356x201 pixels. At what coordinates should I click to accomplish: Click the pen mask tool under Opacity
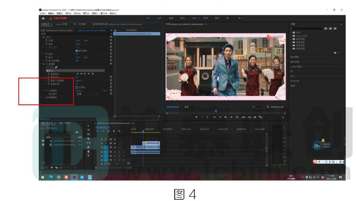(x=57, y=67)
